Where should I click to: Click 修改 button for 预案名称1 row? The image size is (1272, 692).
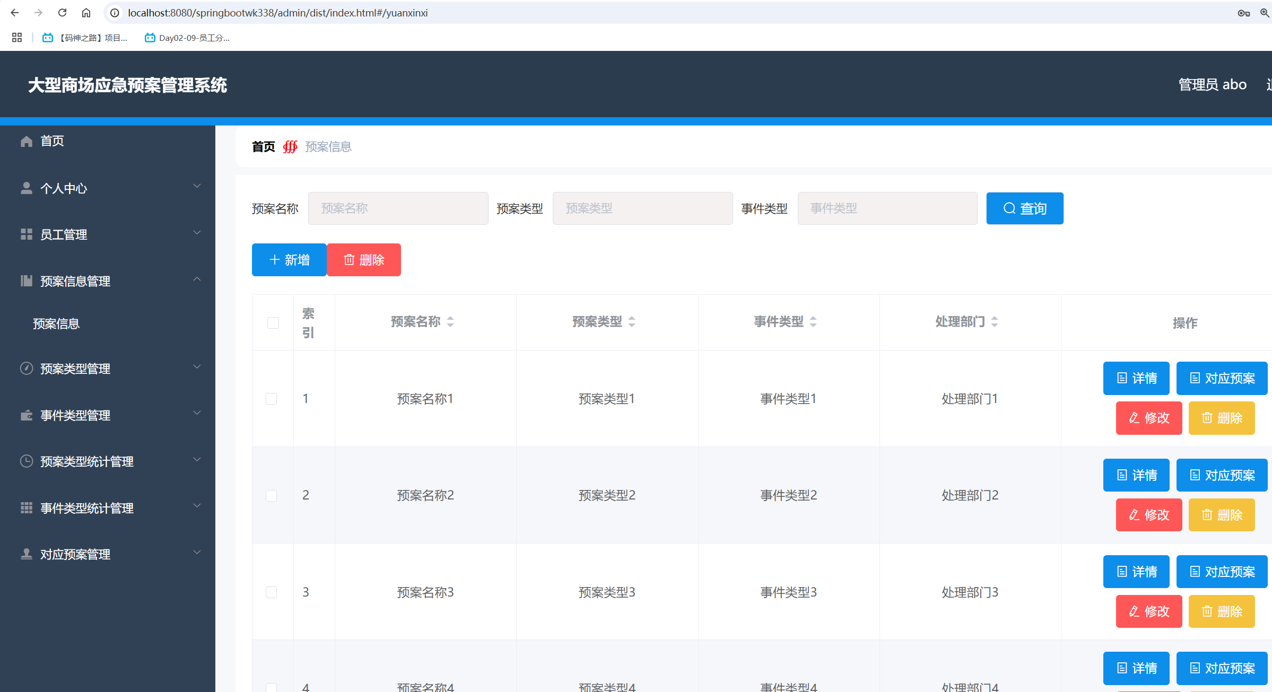[1149, 418]
